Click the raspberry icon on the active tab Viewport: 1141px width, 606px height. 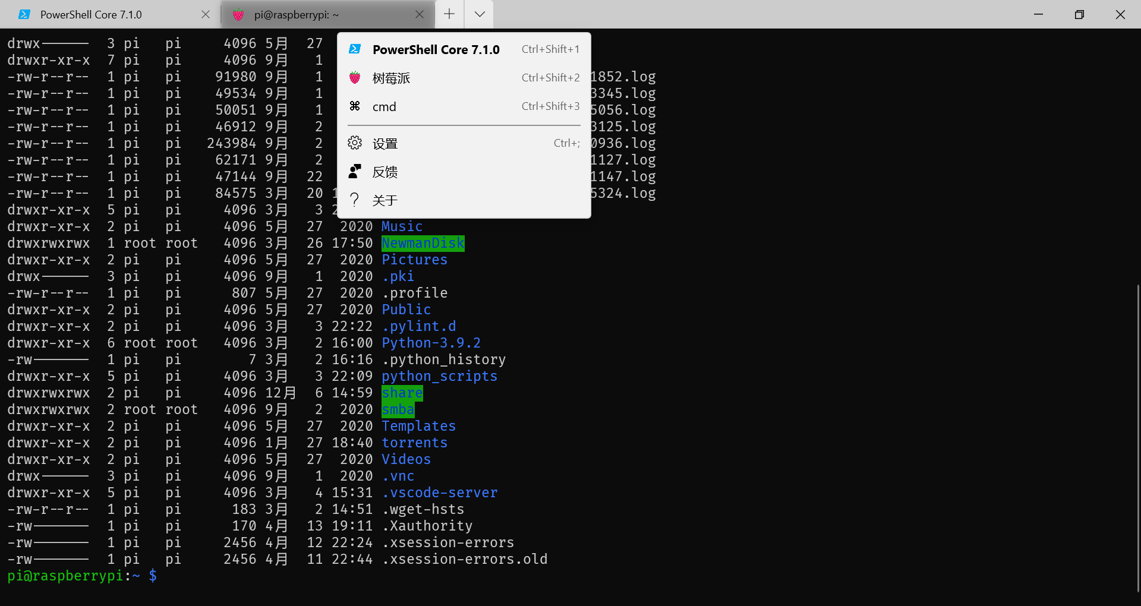point(238,15)
